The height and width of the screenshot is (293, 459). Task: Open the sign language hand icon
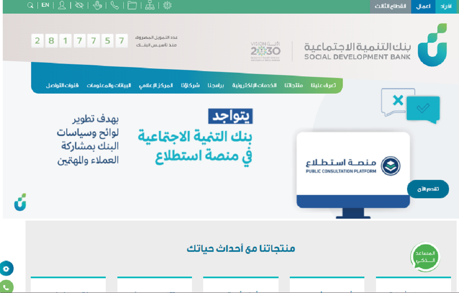97,5
